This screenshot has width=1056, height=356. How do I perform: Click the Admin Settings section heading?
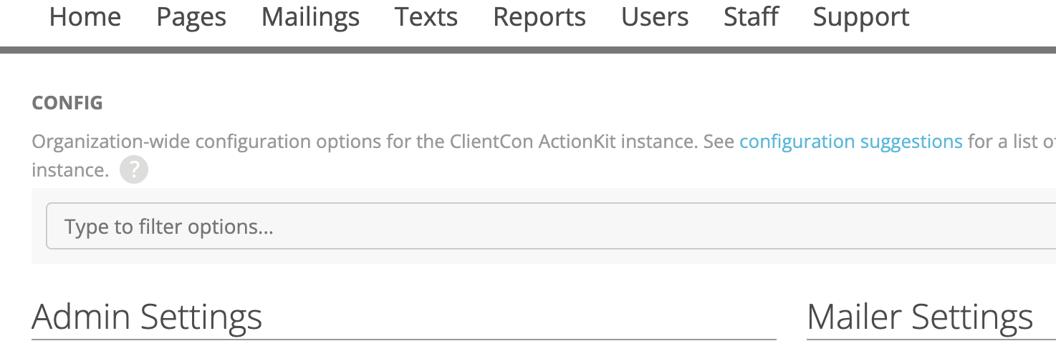pos(147,317)
